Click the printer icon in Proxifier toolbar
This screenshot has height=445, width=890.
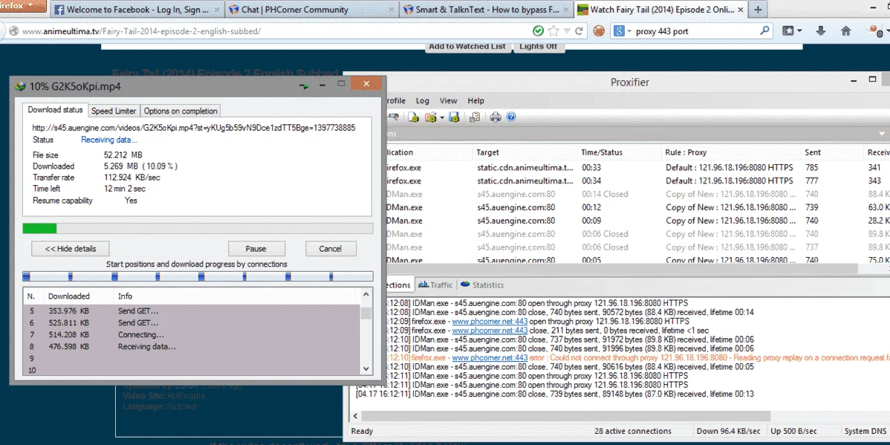pos(496,117)
